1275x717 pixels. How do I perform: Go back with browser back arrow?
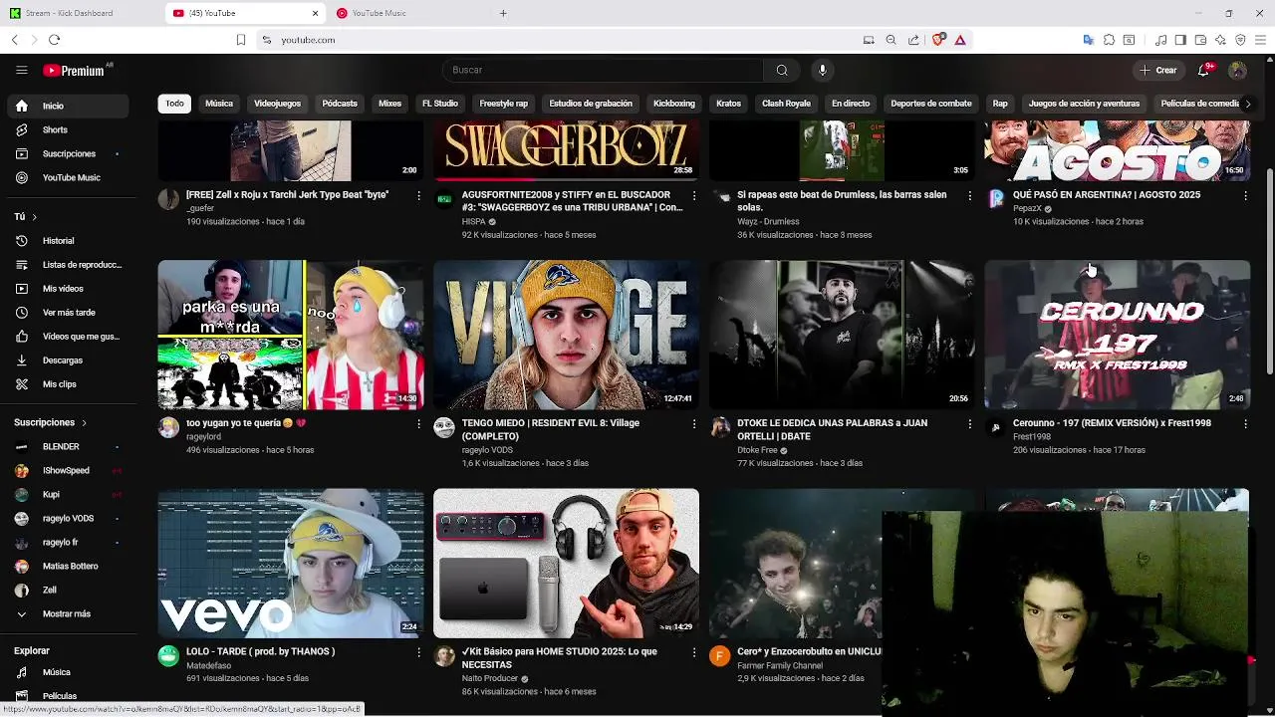point(14,40)
